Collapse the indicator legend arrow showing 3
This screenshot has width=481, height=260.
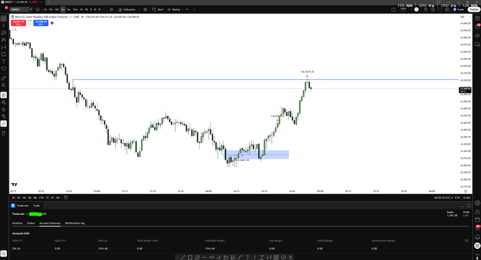click(13, 30)
